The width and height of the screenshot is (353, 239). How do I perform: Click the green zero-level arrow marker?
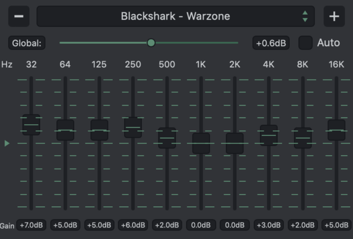point(7,143)
